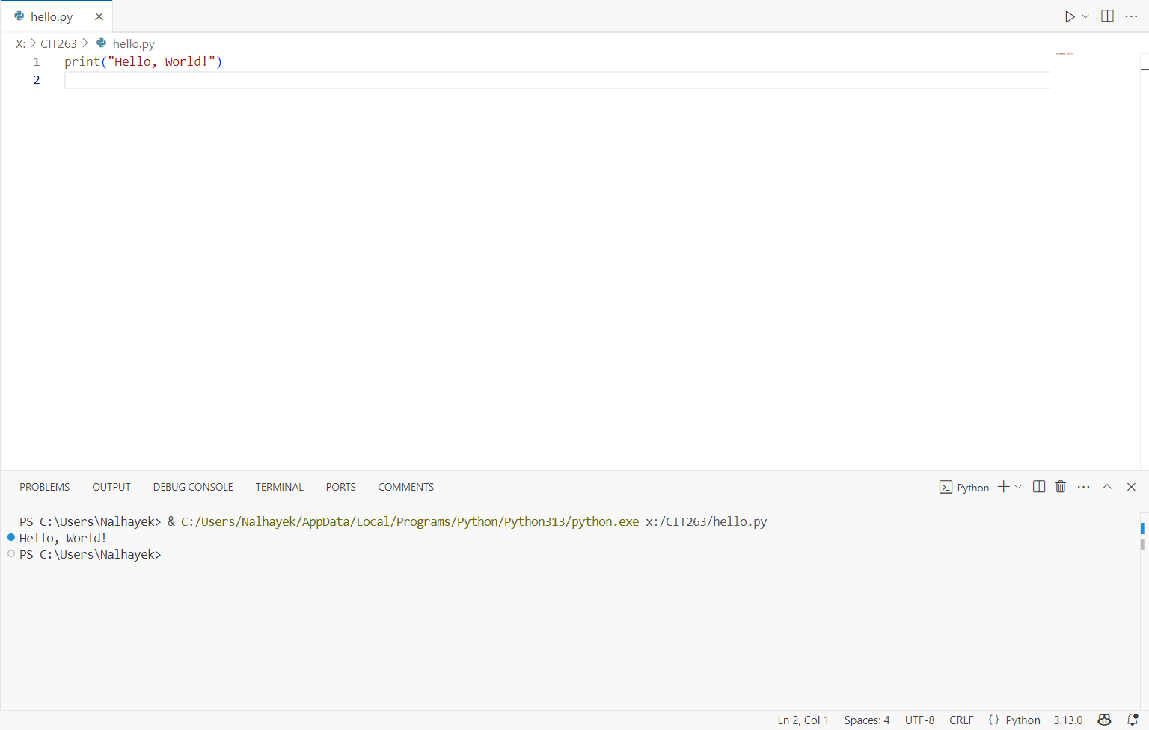Click X: drive breadcrumb
Viewport: 1149px width, 730px height.
pyautogui.click(x=20, y=43)
